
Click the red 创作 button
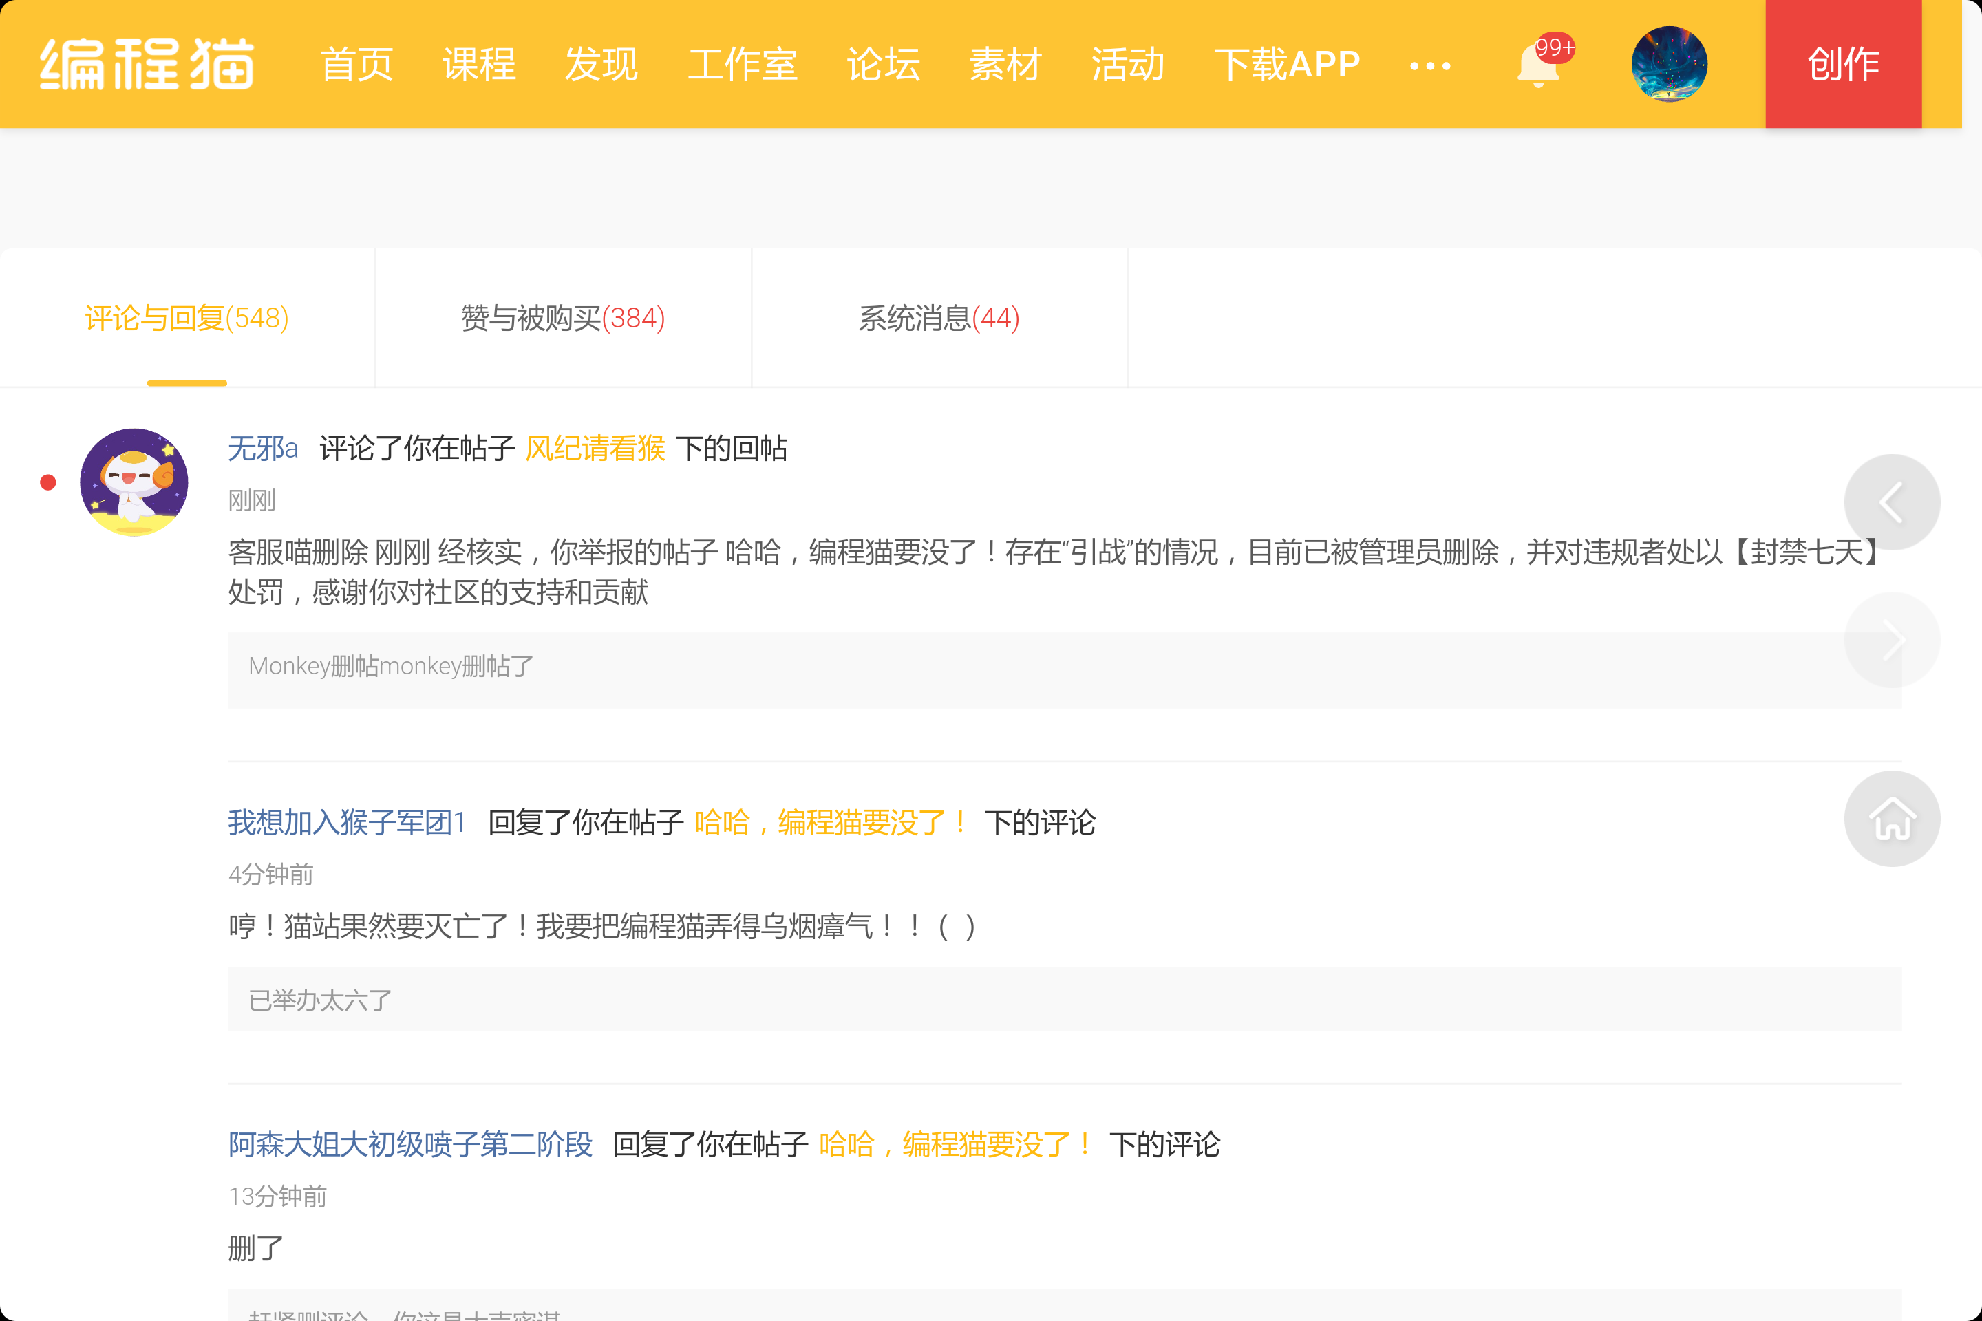[x=1843, y=64]
